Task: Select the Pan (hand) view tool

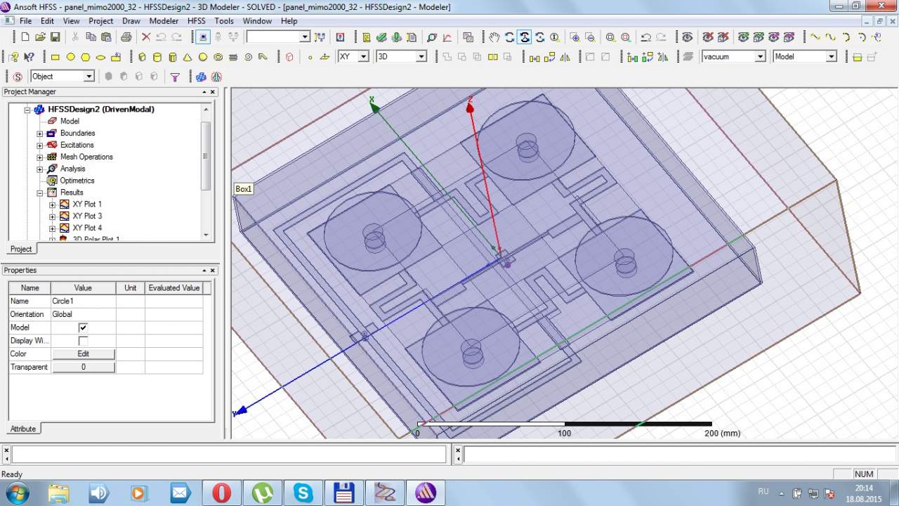Action: (x=494, y=37)
